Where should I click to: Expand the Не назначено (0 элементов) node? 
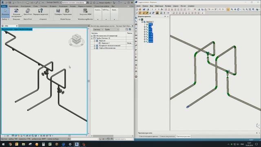coord(92,36)
